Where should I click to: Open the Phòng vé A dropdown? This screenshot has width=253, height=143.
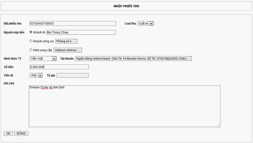(x=75, y=41)
